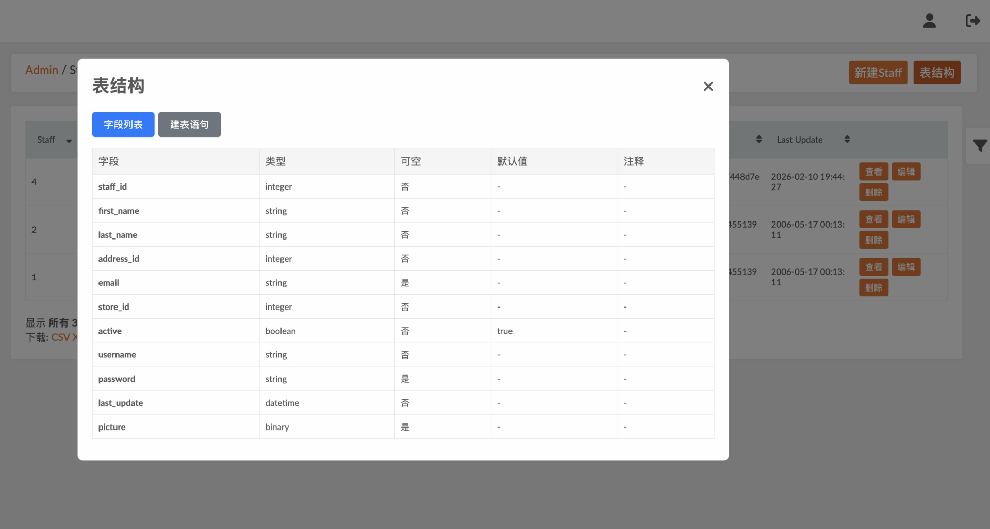This screenshot has width=990, height=529.
Task: Close the 表结构 modal dialog
Action: tap(708, 87)
